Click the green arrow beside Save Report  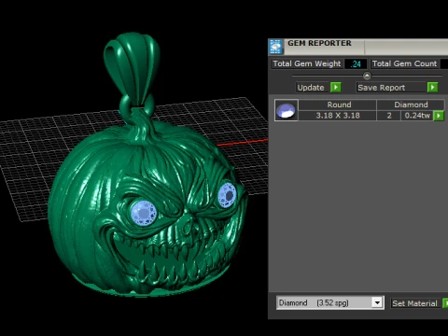433,88
